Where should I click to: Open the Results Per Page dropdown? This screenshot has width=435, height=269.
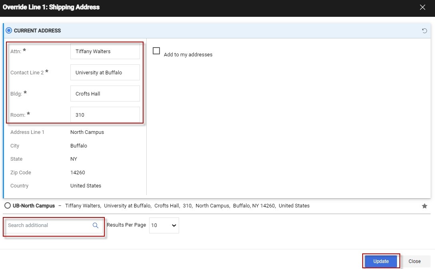164,225
